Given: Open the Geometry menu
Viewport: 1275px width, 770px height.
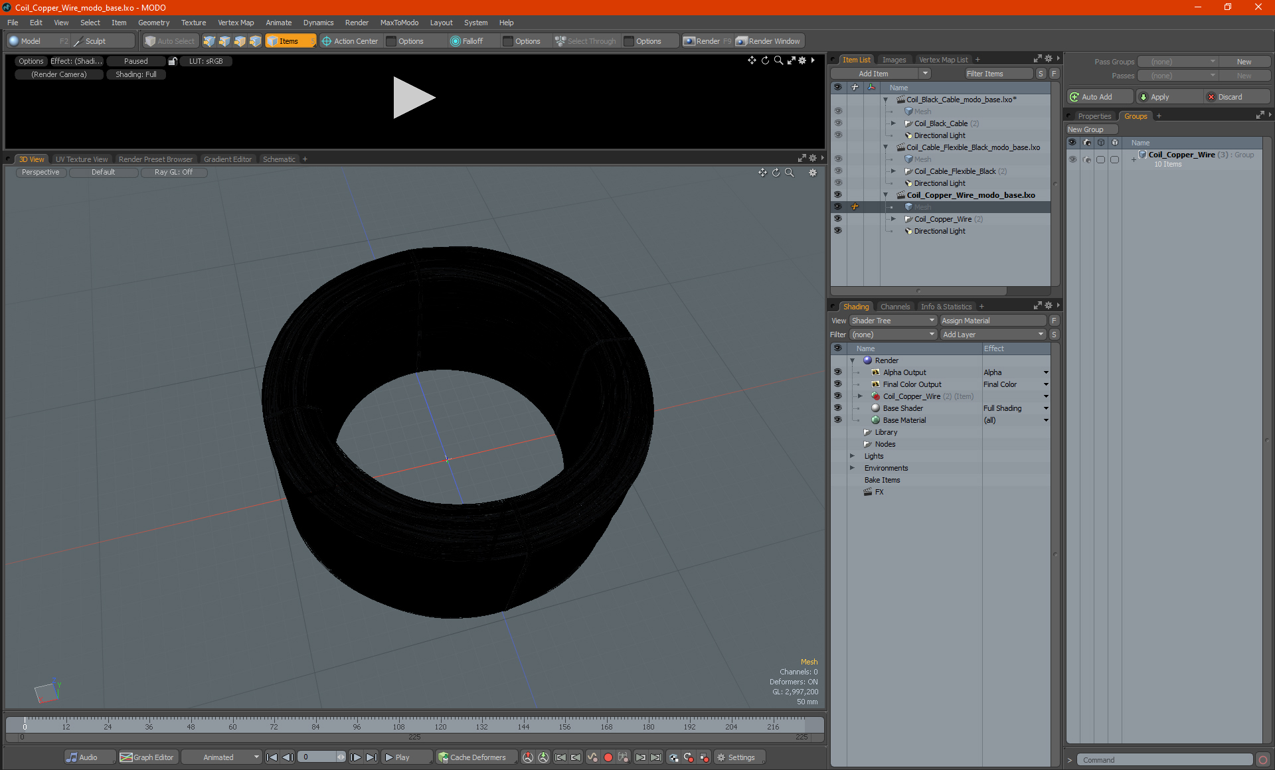Looking at the screenshot, I should pos(153,23).
